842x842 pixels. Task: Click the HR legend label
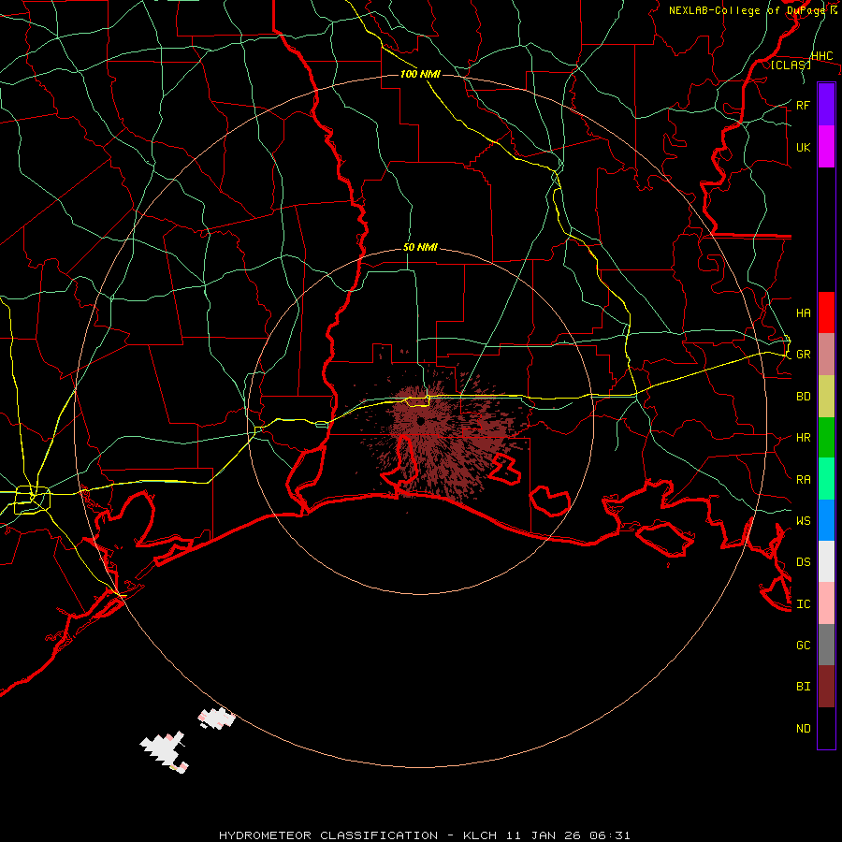tap(803, 438)
